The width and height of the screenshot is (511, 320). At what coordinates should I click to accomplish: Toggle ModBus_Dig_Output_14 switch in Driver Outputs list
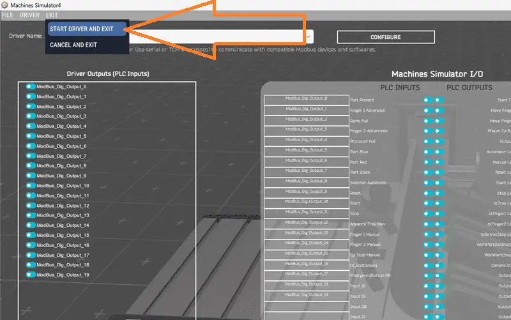[x=31, y=225]
